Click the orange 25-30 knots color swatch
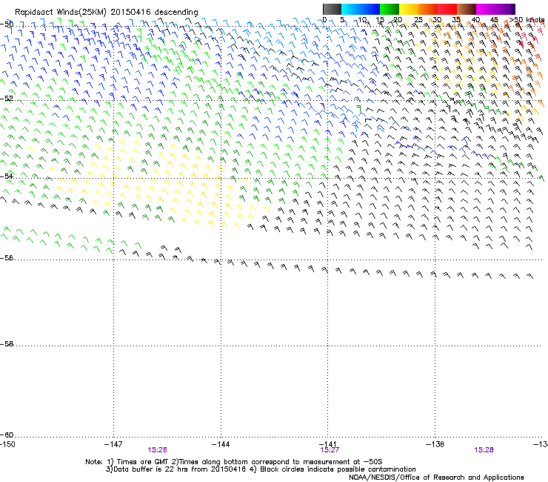 click(428, 9)
